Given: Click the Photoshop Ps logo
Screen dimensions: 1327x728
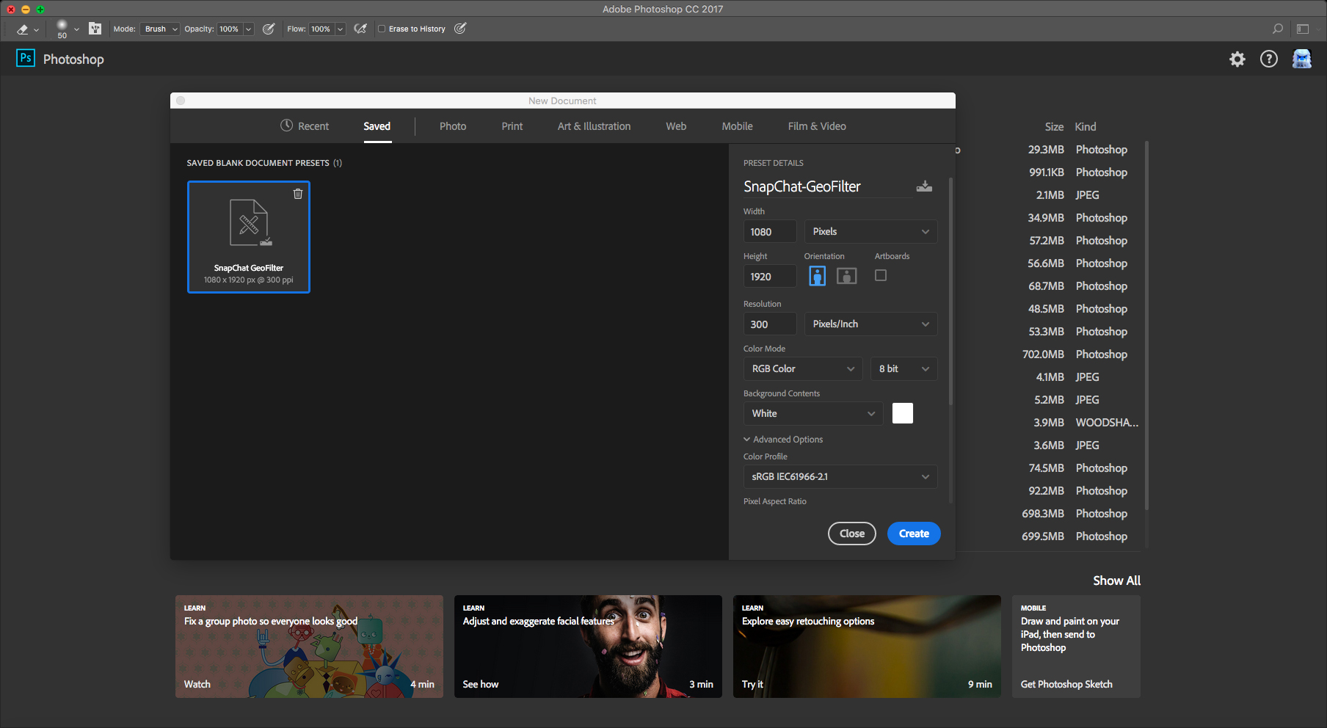Looking at the screenshot, I should tap(26, 58).
